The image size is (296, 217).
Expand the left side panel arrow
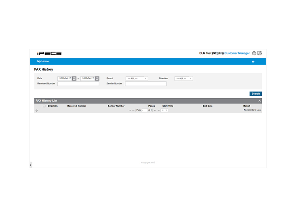30,165
